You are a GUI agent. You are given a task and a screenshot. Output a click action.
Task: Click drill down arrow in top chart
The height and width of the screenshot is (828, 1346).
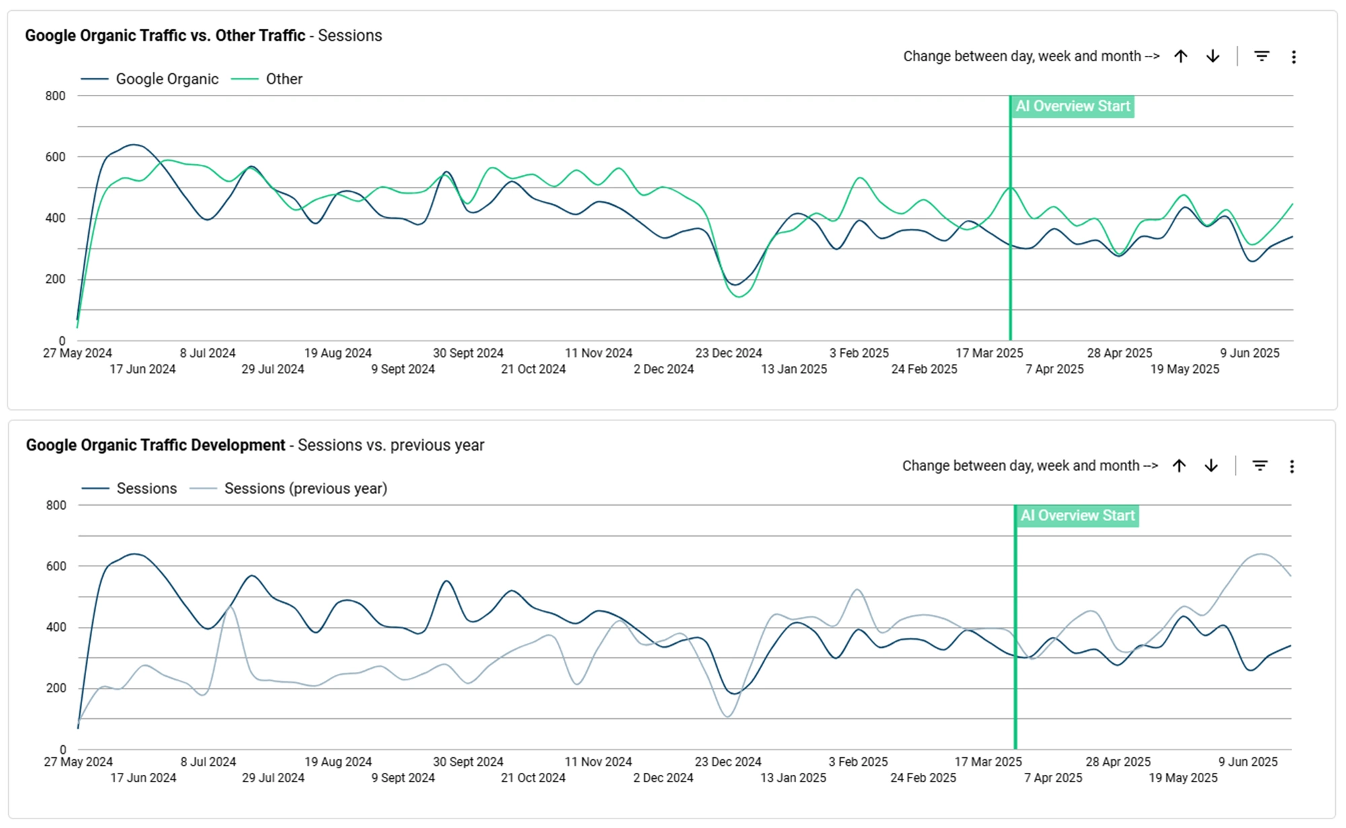tap(1213, 57)
